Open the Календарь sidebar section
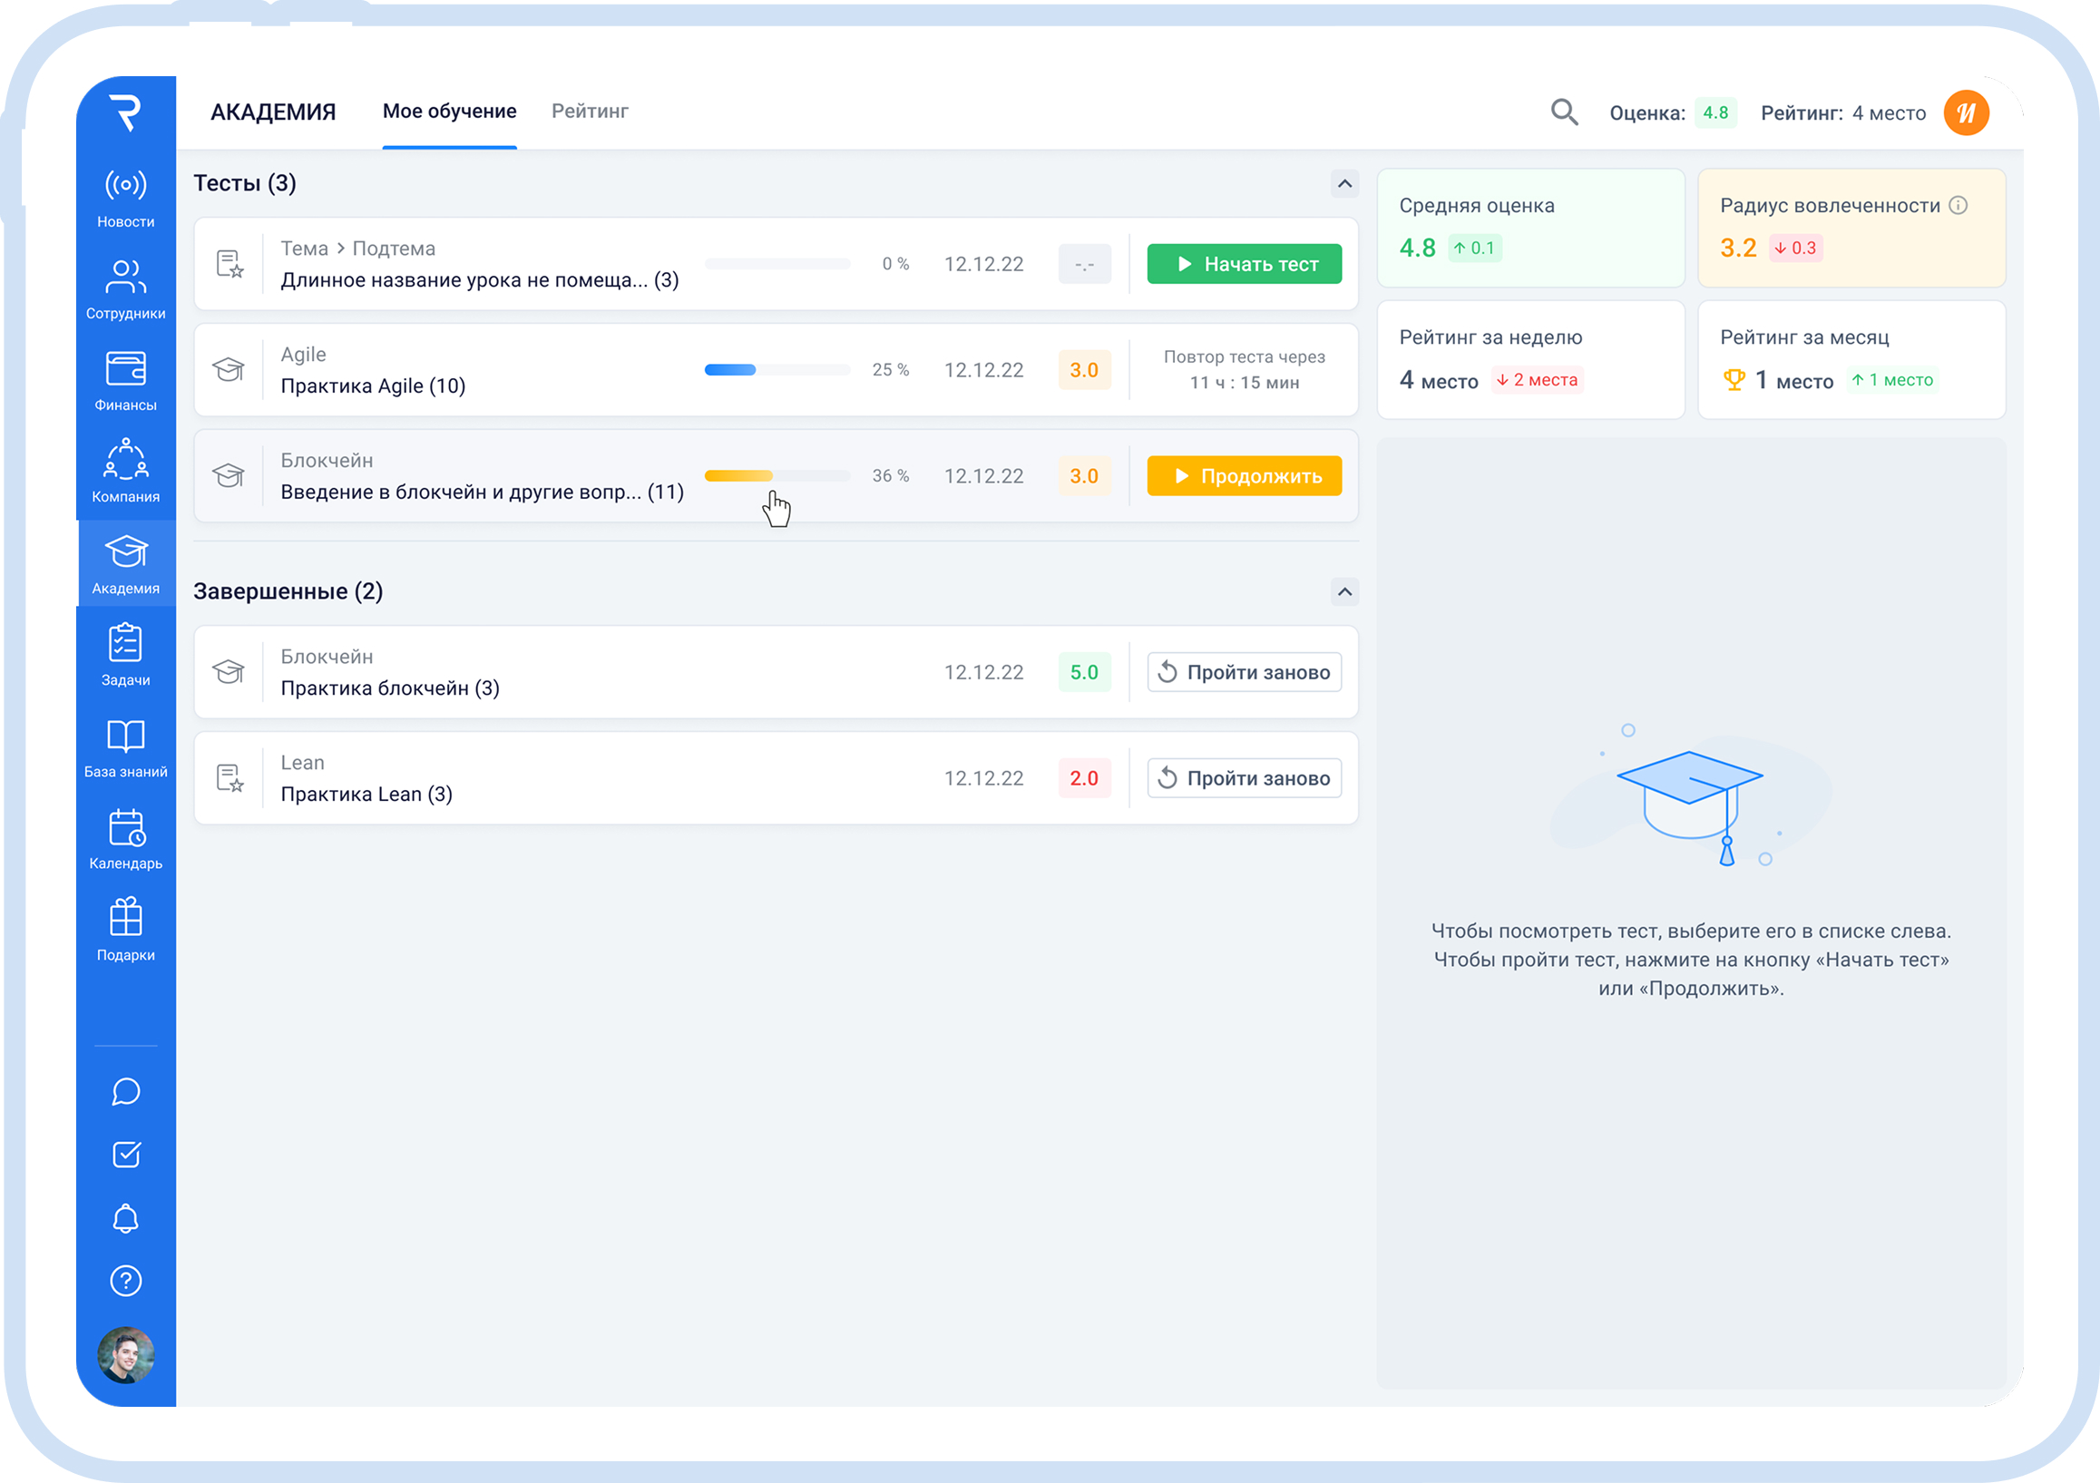Image resolution: width=2100 pixels, height=1483 pixels. coord(125,839)
